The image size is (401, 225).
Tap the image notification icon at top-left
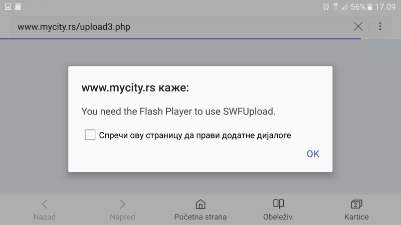8,6
